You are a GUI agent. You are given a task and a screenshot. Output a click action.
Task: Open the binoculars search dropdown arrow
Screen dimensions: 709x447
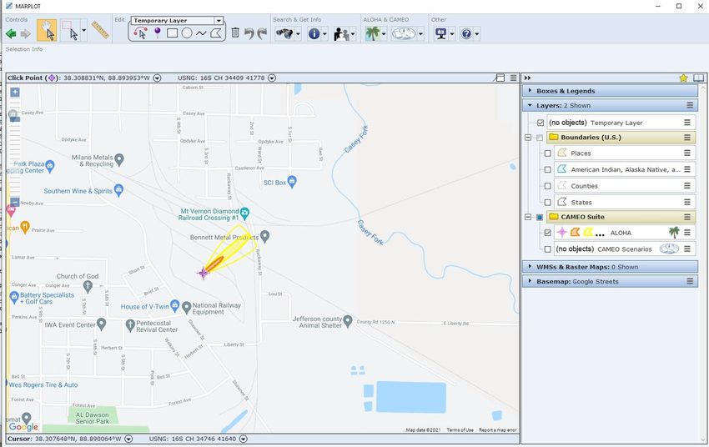tap(298, 34)
